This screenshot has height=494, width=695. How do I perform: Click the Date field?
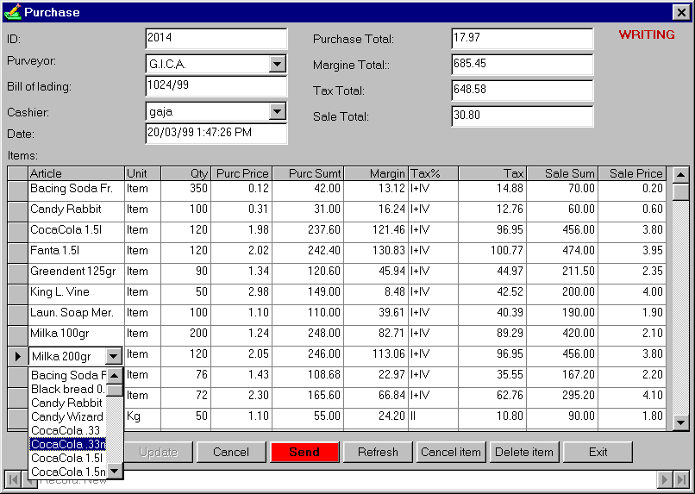coord(216,134)
